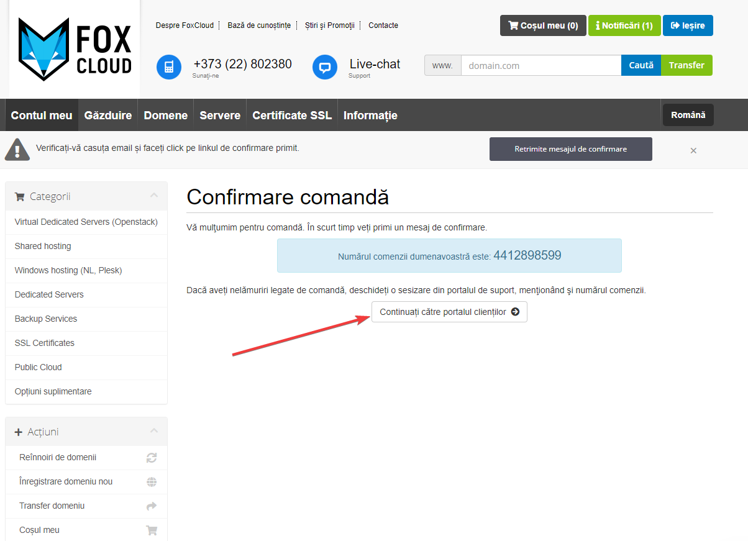
Task: Collapse the Categorii panel
Action: pos(154,196)
